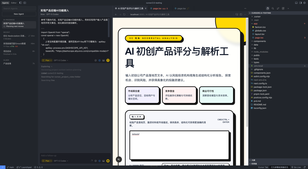This screenshot has width=308, height=169.
Task: Toggle the bottom panel layout
Action: (296, 3)
